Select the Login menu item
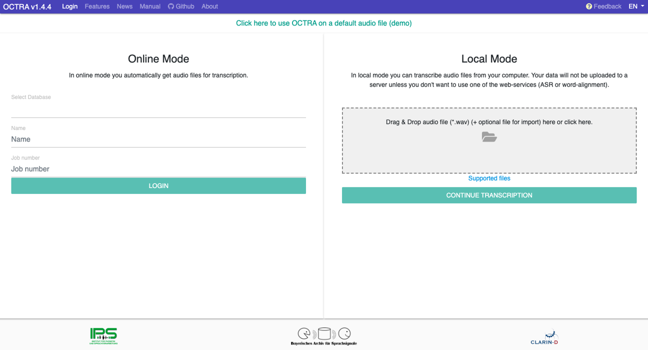 pos(69,6)
